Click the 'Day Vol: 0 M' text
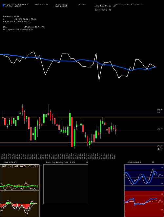 [103, 10]
